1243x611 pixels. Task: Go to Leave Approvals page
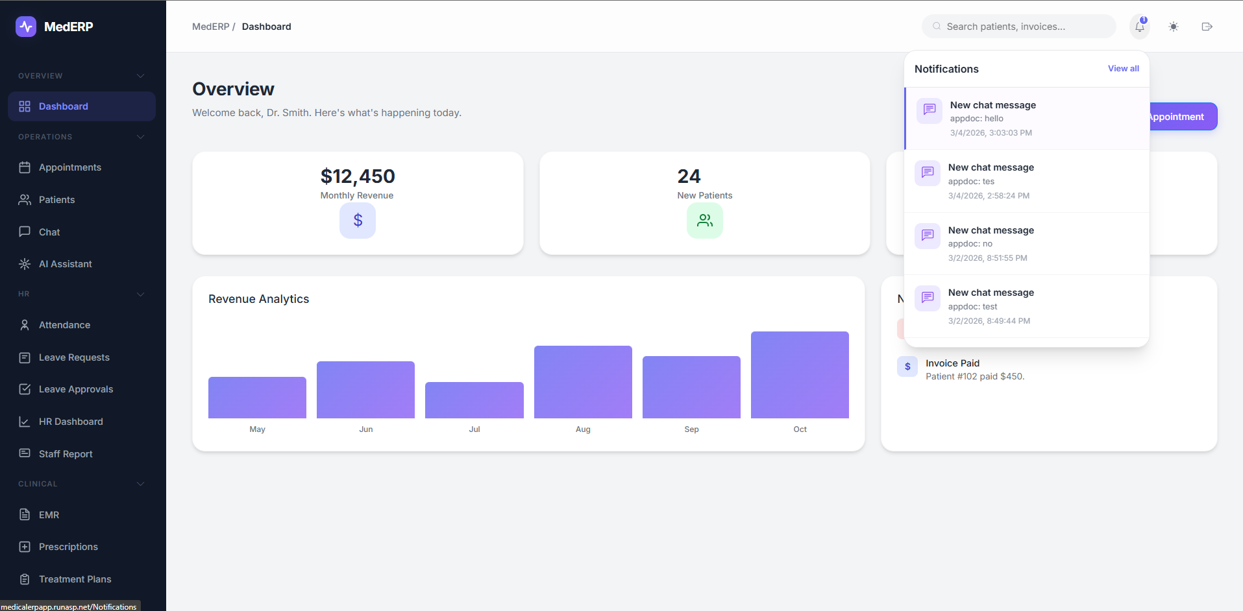[x=75, y=389]
